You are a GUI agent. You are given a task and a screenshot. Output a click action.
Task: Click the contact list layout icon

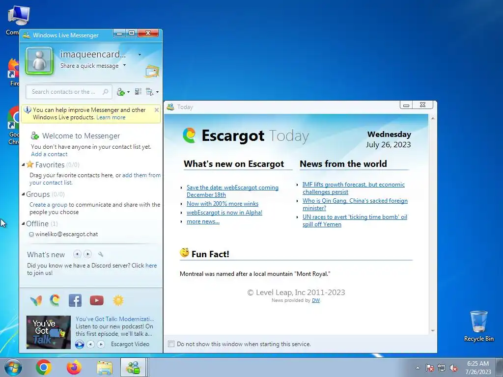click(x=138, y=92)
